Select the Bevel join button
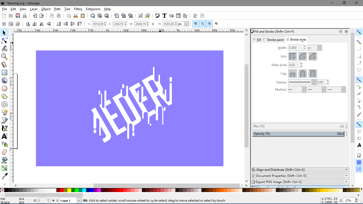Image resolution: width=363 pixels, height=204 pixels. (313, 56)
